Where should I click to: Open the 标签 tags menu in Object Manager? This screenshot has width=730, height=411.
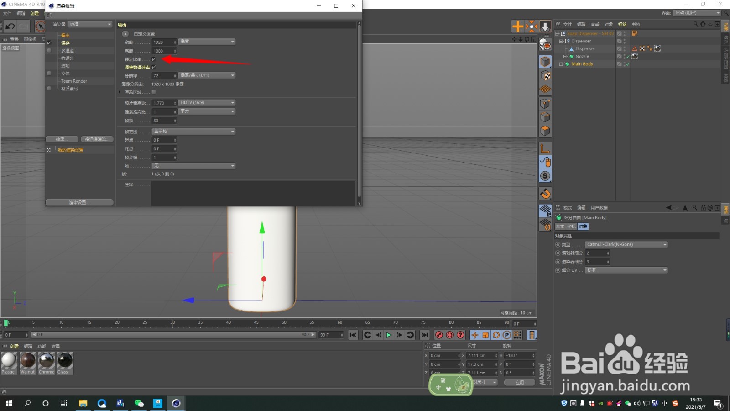point(622,24)
